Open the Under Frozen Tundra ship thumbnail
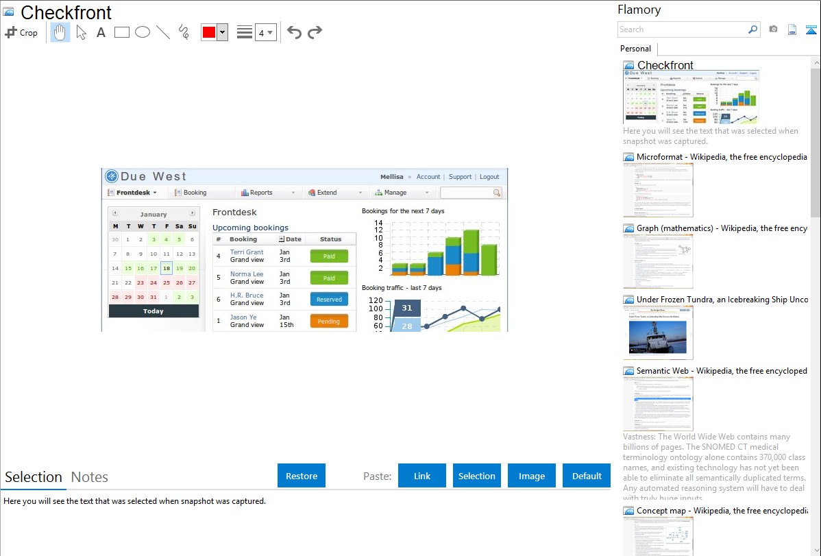 point(658,333)
